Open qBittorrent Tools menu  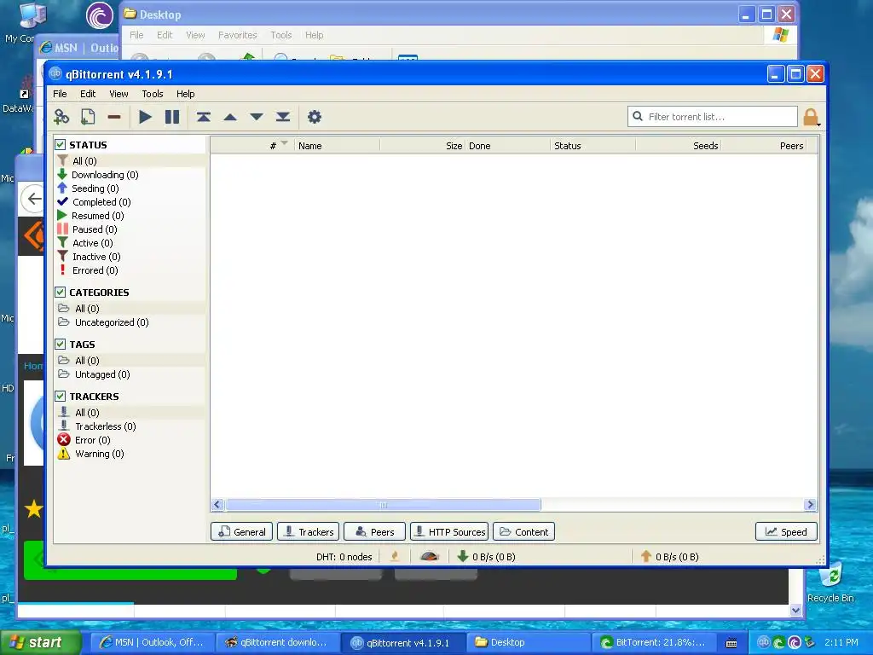tap(152, 94)
